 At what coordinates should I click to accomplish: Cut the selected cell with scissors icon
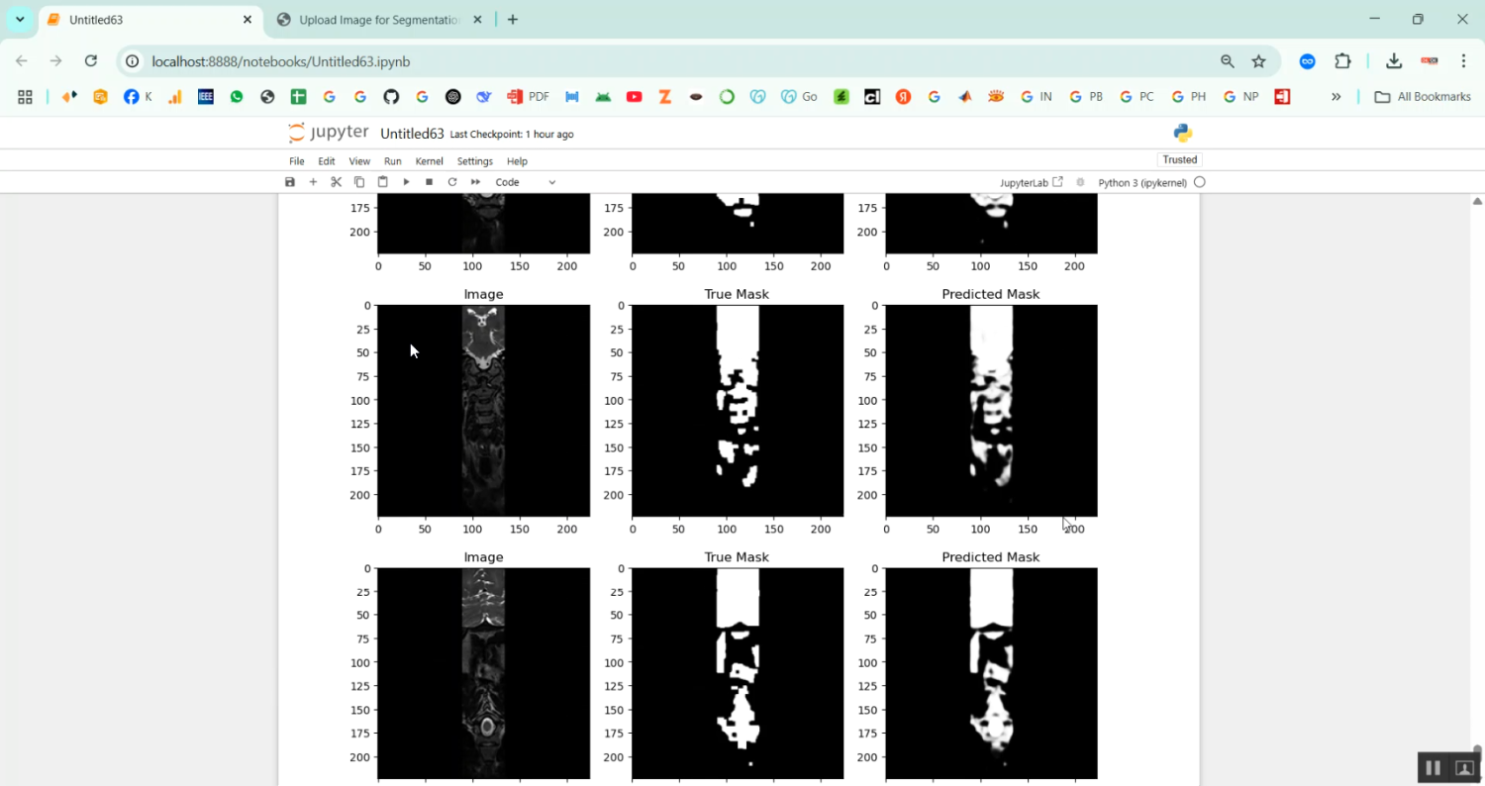pos(336,182)
